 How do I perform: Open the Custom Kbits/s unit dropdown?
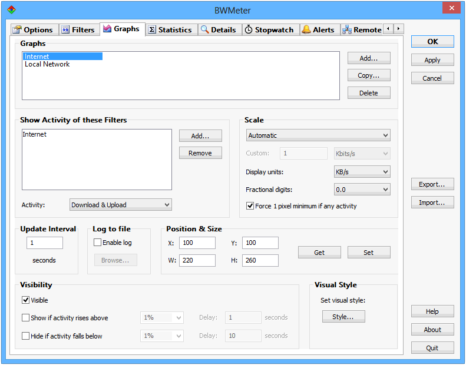(362, 154)
